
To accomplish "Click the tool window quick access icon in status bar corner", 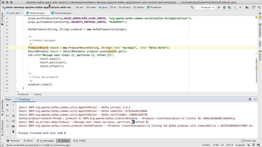I will click(3, 145).
